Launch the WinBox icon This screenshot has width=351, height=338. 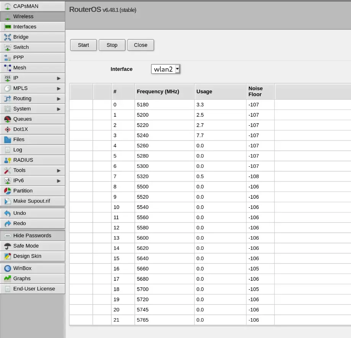click(8, 269)
